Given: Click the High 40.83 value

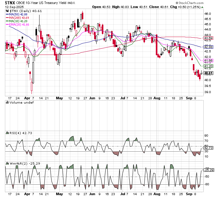Looking at the screenshot, I should point(120,7).
